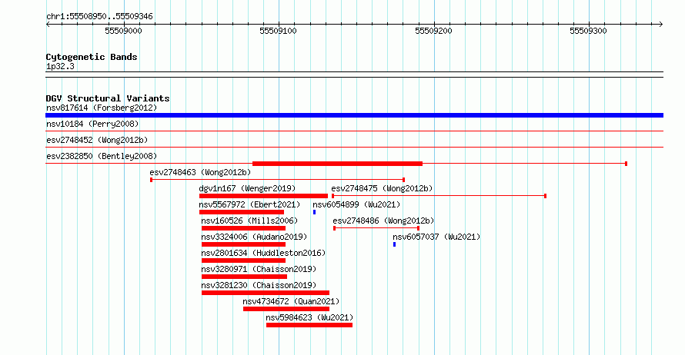Click the nsv3281230 (Chaisson2019) label
The image size is (685, 355).
(259, 285)
